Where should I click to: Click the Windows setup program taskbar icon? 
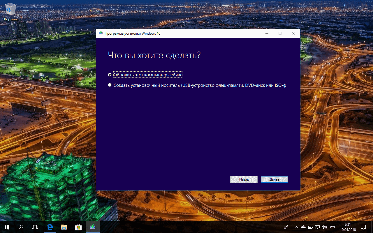[92, 227]
